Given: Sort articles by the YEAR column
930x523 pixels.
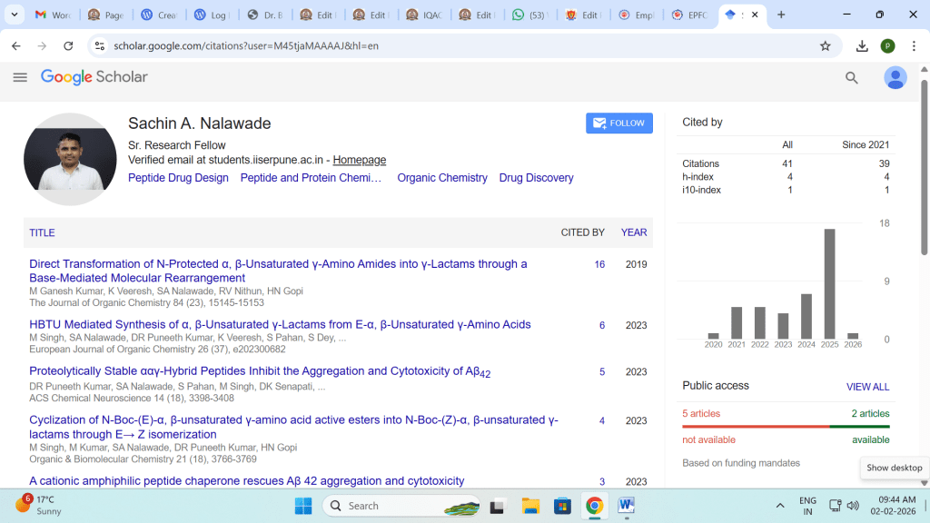Looking at the screenshot, I should coord(633,232).
